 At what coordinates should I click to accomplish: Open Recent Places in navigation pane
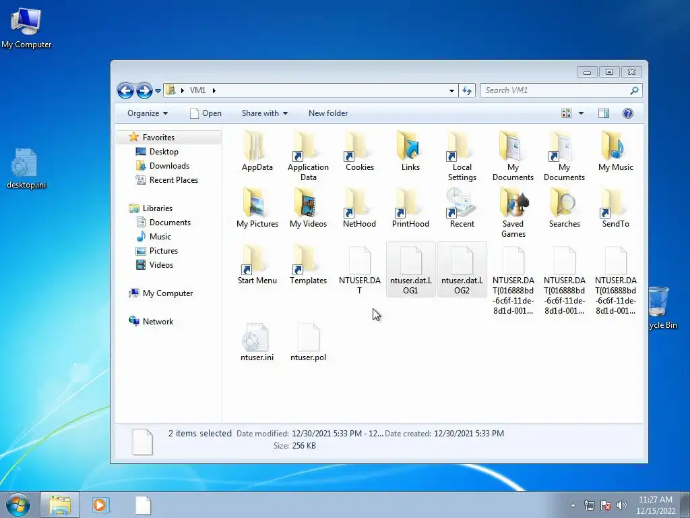point(173,179)
